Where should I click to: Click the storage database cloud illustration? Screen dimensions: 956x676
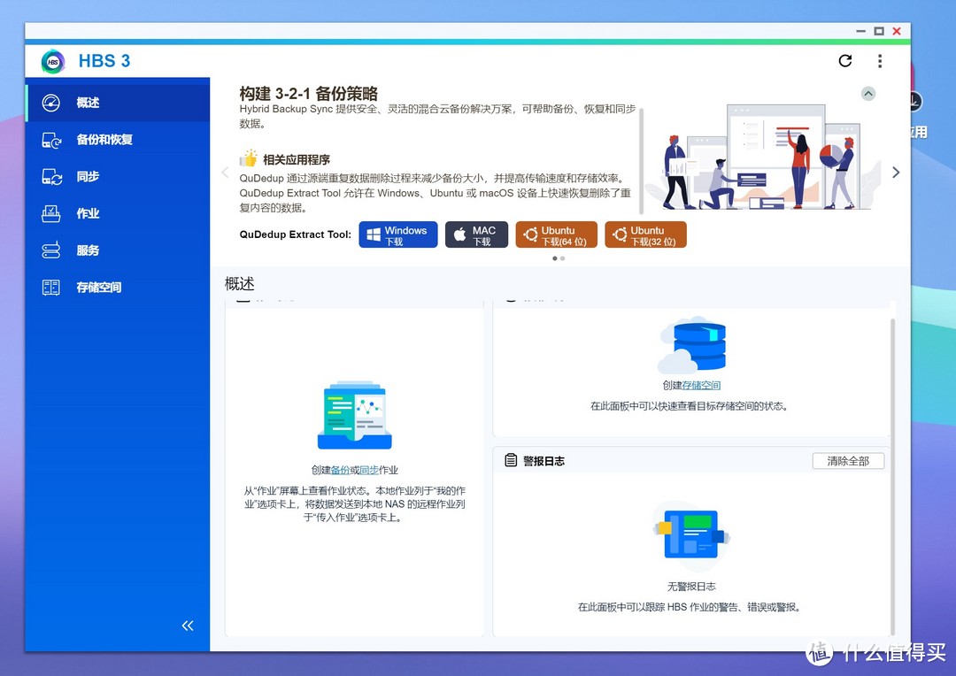[692, 344]
